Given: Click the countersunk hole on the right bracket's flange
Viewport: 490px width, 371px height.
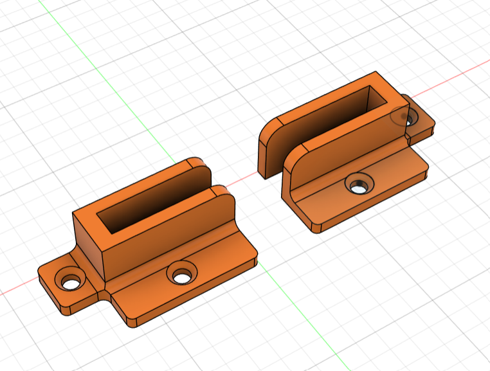Looking at the screenshot, I should pos(359,183).
